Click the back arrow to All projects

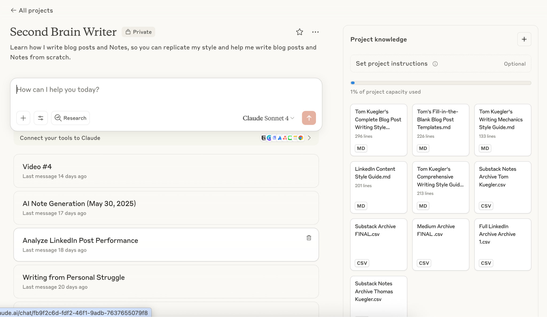13,10
